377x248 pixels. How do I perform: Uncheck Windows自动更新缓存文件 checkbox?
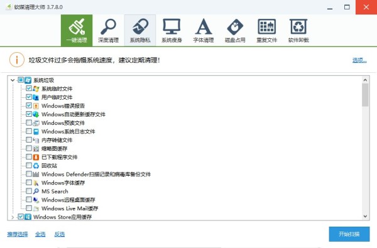[x=29, y=114]
